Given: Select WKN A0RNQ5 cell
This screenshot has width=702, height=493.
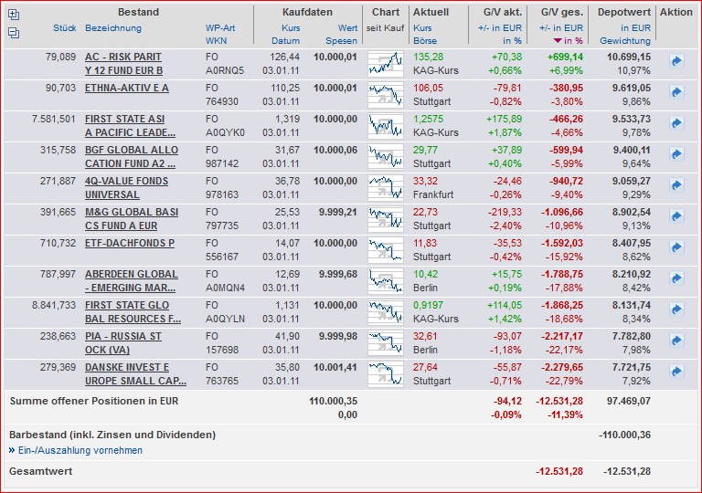Looking at the screenshot, I should tap(225, 70).
